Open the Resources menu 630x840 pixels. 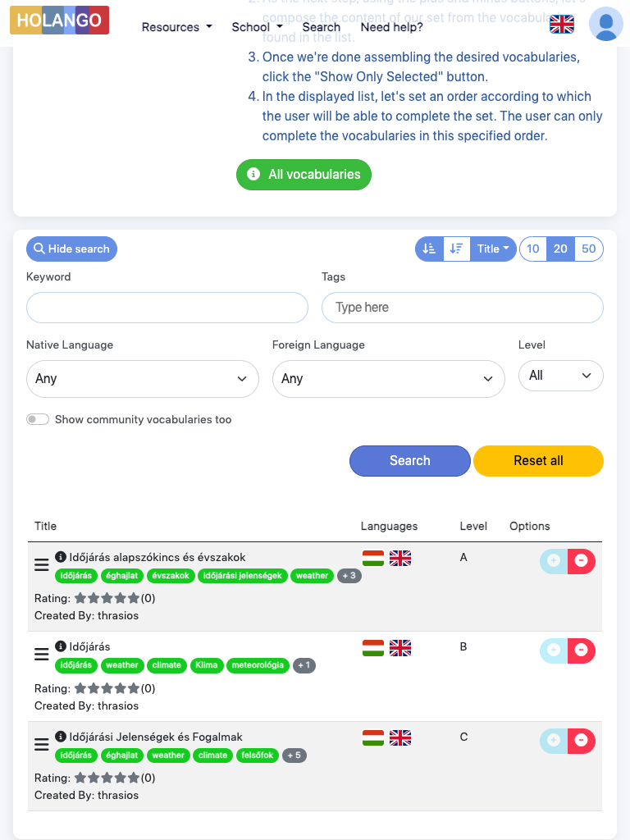[176, 27]
